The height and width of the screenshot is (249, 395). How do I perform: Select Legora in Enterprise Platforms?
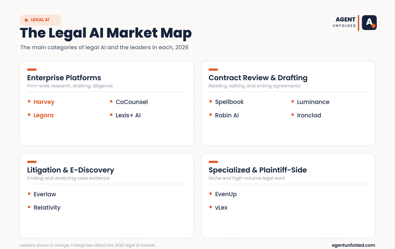point(44,115)
